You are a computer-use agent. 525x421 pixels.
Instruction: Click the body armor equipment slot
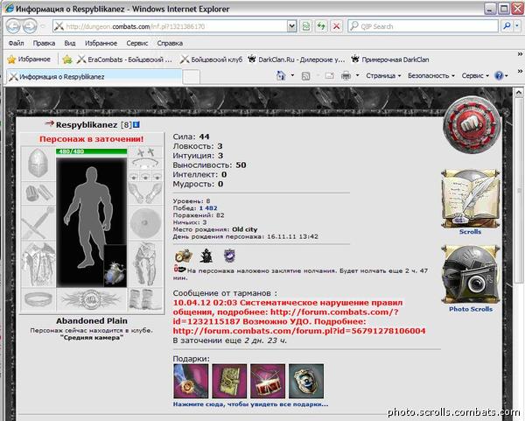(38, 264)
